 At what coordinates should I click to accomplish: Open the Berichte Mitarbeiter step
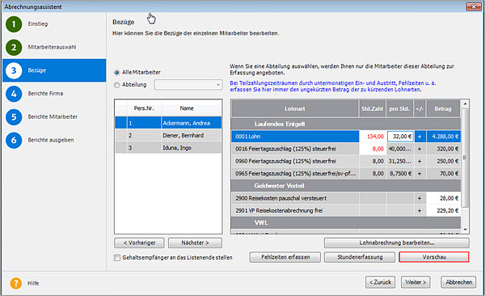[53, 116]
